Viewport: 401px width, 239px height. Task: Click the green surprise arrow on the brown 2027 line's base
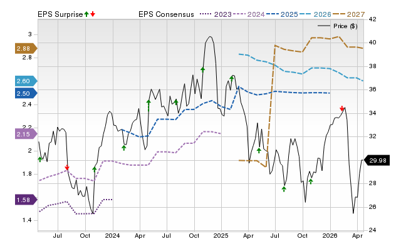coord(259,150)
